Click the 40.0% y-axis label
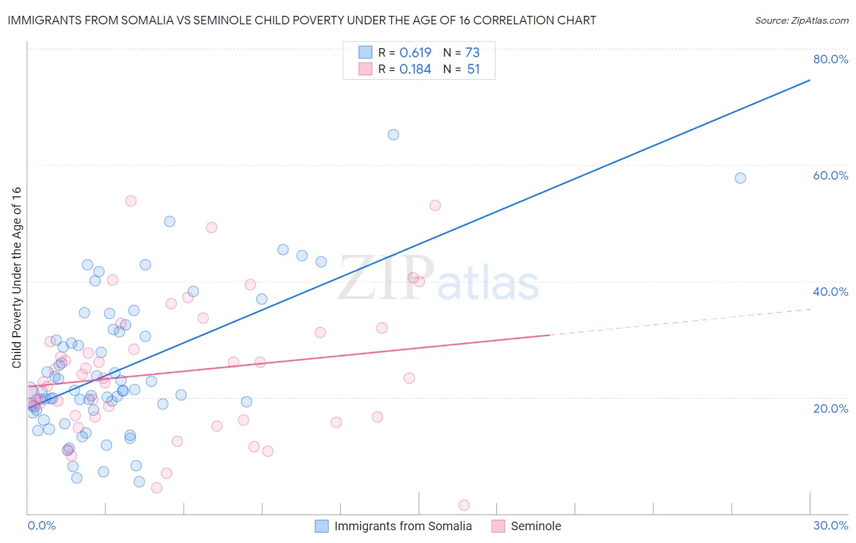 [x=830, y=292]
